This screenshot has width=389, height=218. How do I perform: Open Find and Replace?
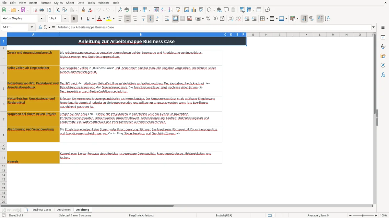pos(120,10)
